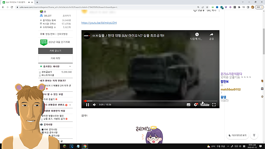Click the comment count bubble icon
Image resolution: width=265 pixels, height=149 pixels.
195,11
